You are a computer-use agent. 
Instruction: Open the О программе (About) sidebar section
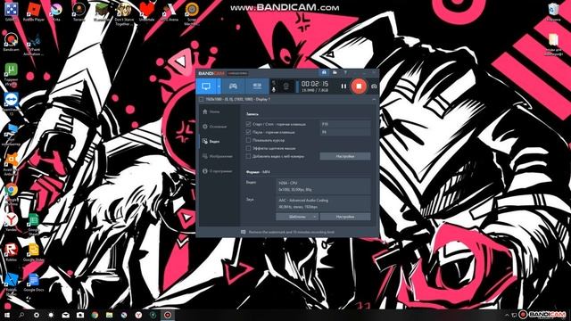click(217, 171)
